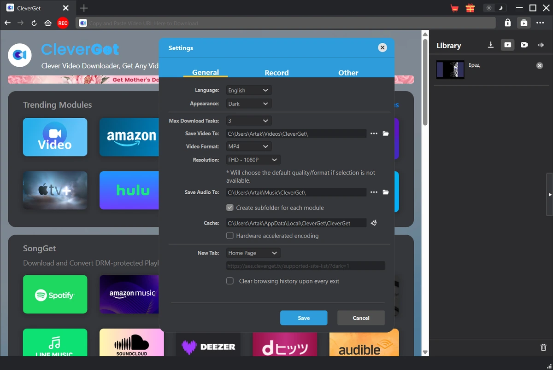Open the Max Download Tasks dropdown
Image resolution: width=553 pixels, height=370 pixels.
(249, 121)
